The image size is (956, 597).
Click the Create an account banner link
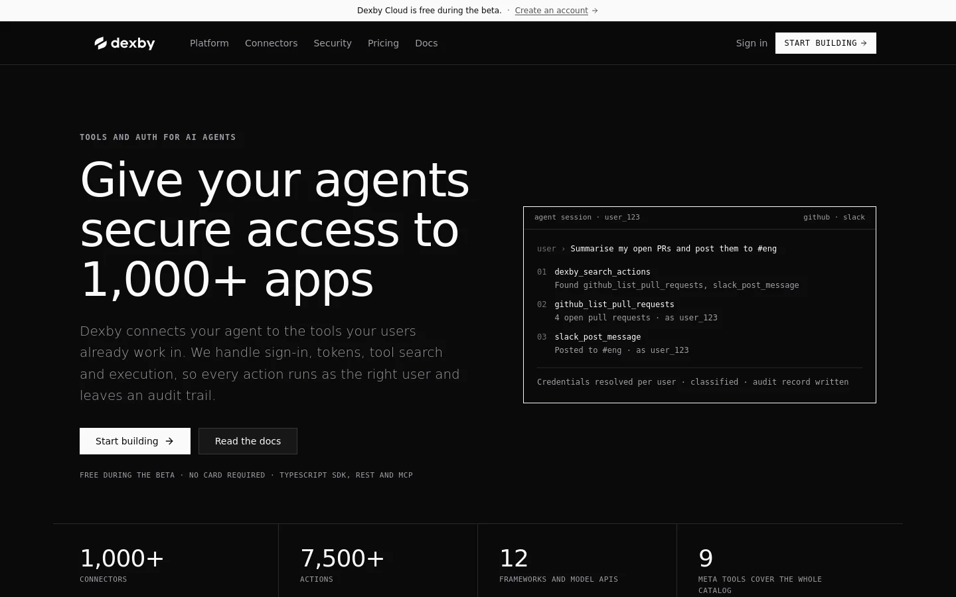click(551, 11)
